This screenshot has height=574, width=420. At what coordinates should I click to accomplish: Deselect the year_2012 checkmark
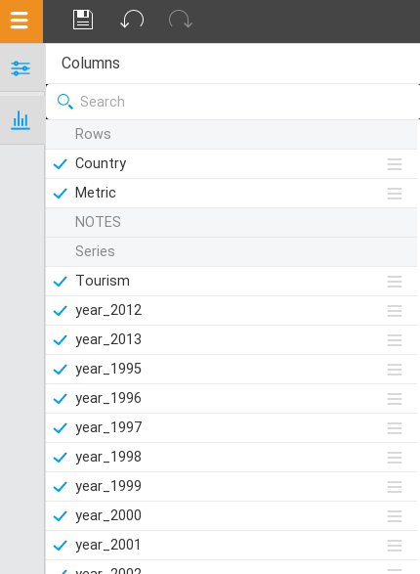coord(60,311)
